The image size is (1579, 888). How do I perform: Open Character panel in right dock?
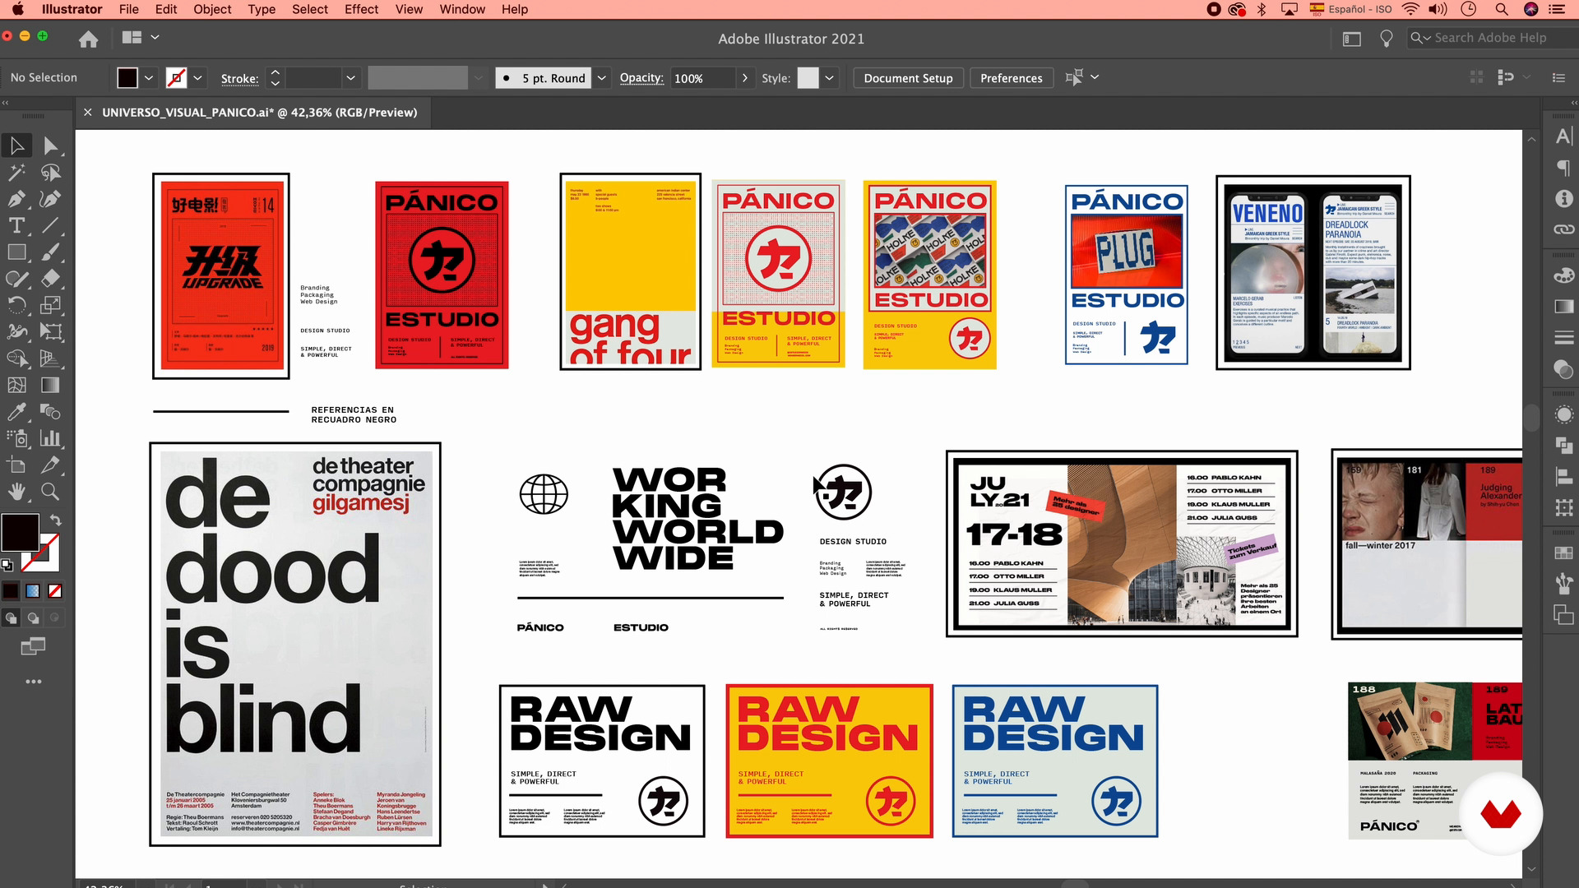1563,136
